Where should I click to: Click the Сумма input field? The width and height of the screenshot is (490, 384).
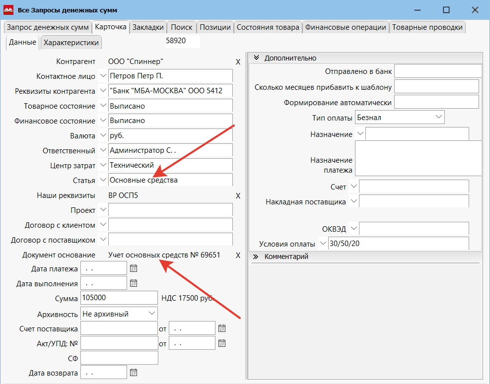(119, 298)
